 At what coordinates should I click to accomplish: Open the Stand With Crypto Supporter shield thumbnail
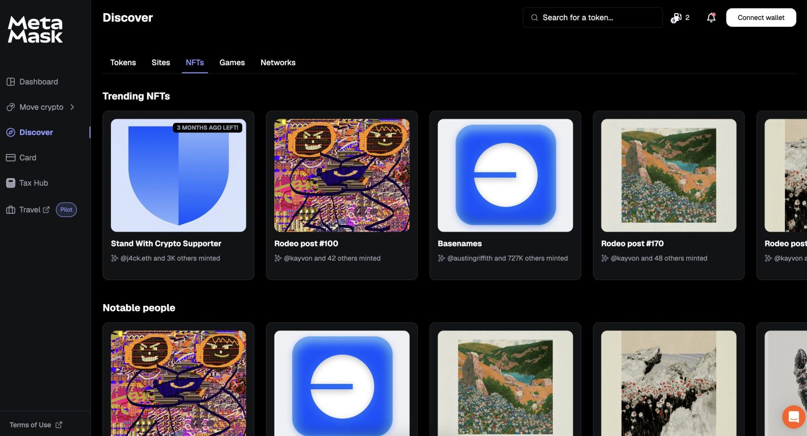coord(179,175)
